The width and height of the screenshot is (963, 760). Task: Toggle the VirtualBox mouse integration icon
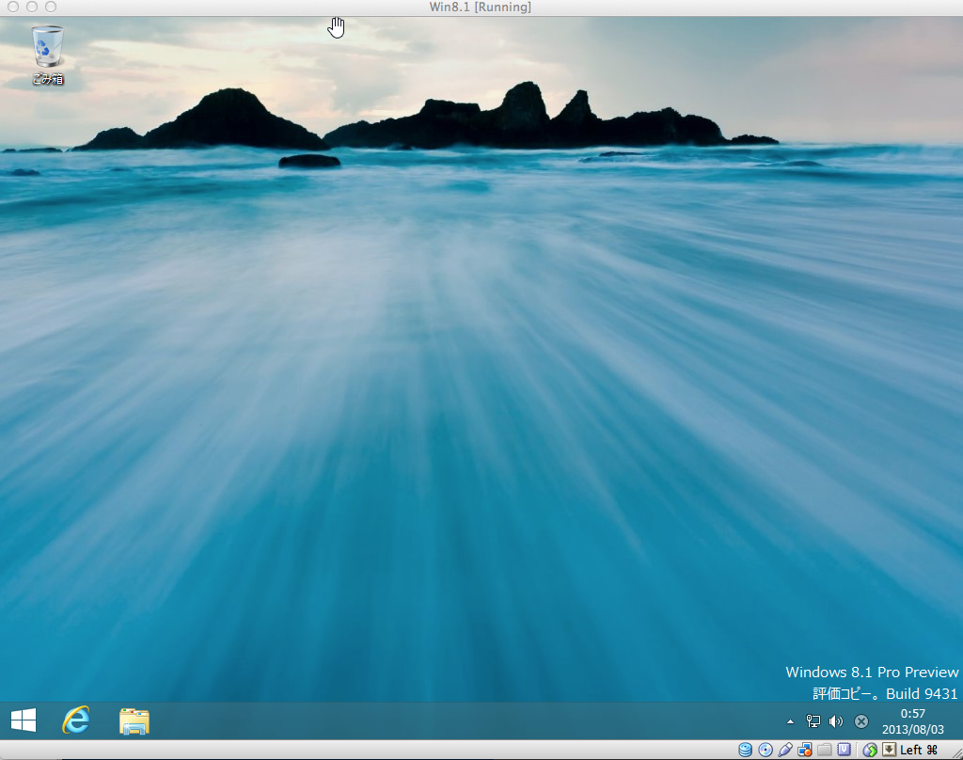870,750
